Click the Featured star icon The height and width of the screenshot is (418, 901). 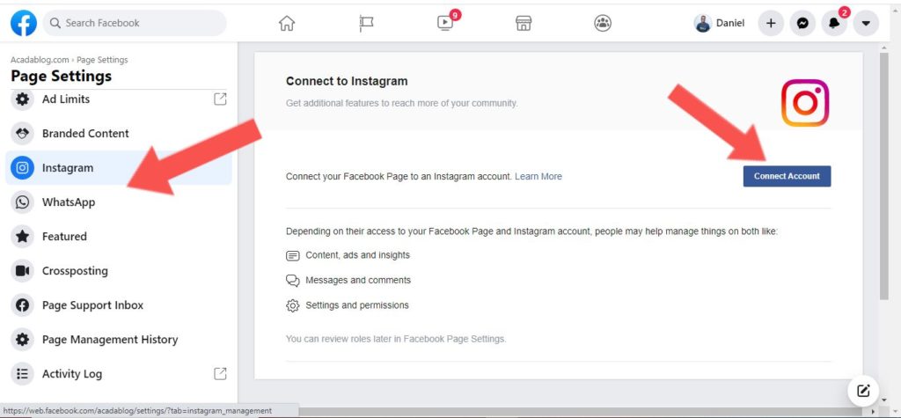[22, 237]
